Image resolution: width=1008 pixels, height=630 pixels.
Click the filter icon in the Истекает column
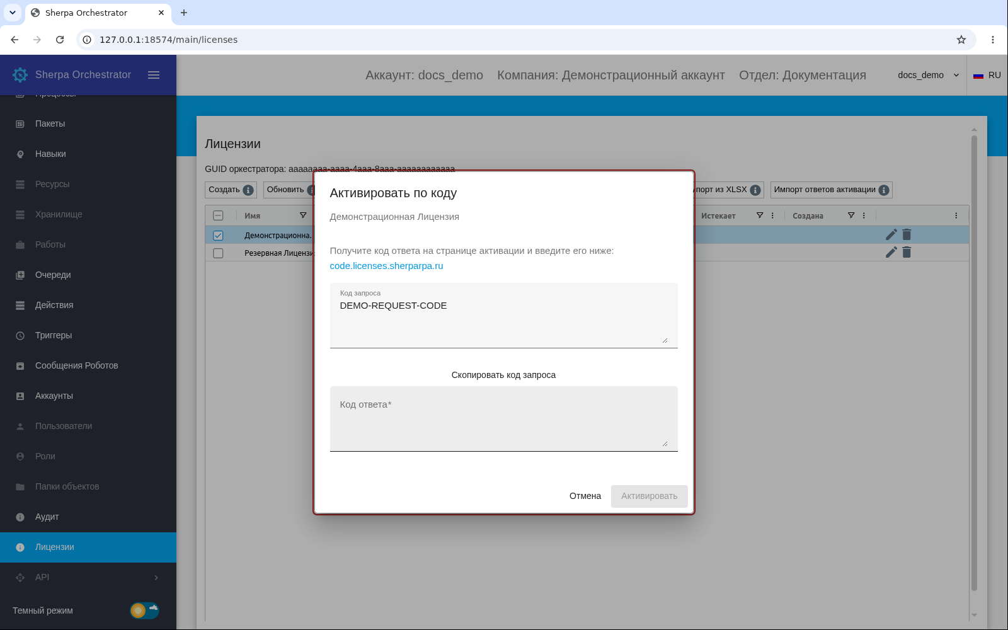tap(760, 215)
